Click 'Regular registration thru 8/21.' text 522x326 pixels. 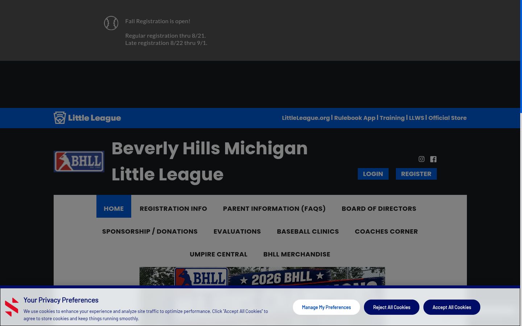(x=165, y=35)
